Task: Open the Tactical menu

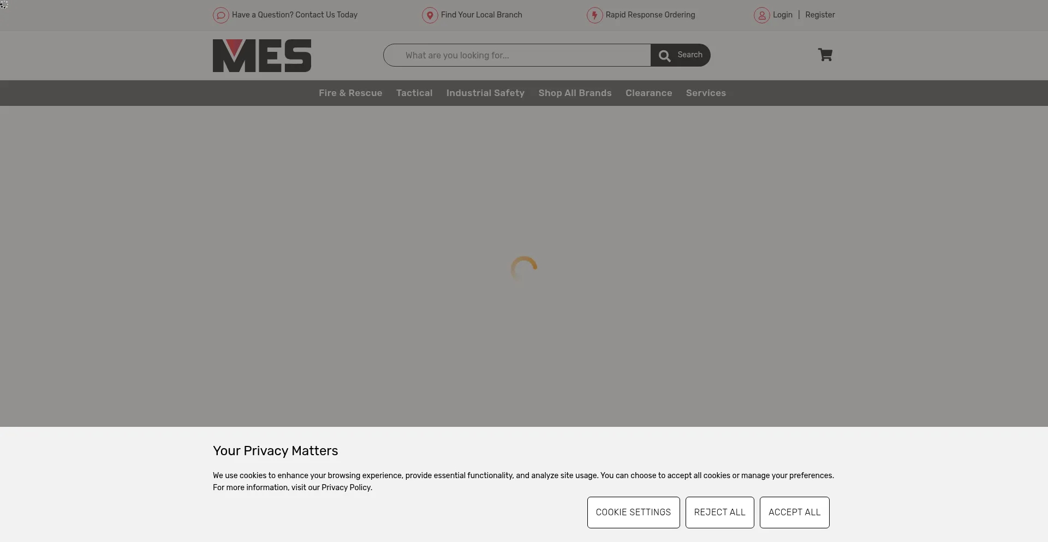Action: click(414, 93)
